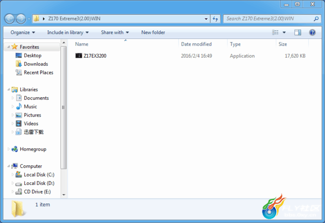Screen dimensions: 325x223
Task: Toggle the preview pane
Action: tap(298, 32)
